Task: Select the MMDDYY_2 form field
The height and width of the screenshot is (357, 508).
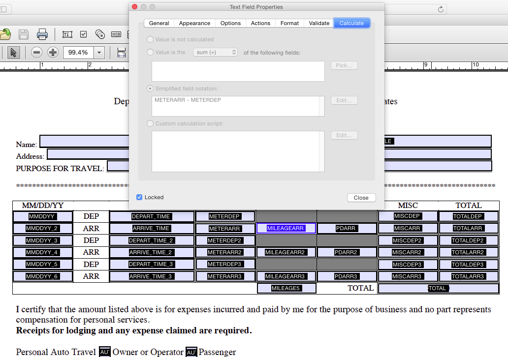Action: click(42, 228)
